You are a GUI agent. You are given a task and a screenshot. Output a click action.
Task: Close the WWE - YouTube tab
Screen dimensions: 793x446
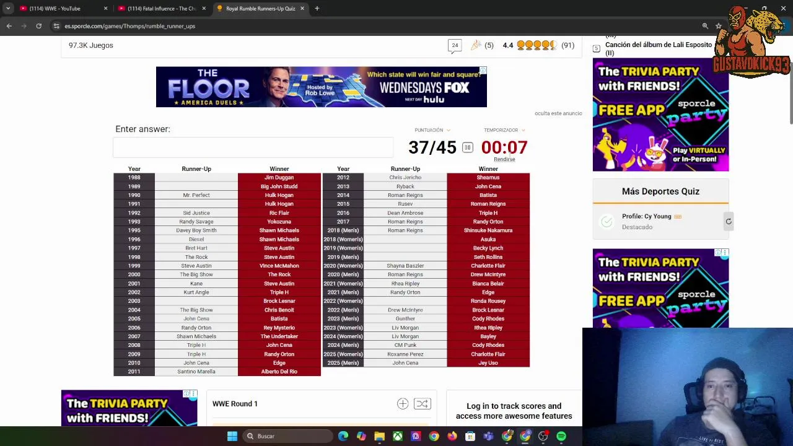point(105,9)
